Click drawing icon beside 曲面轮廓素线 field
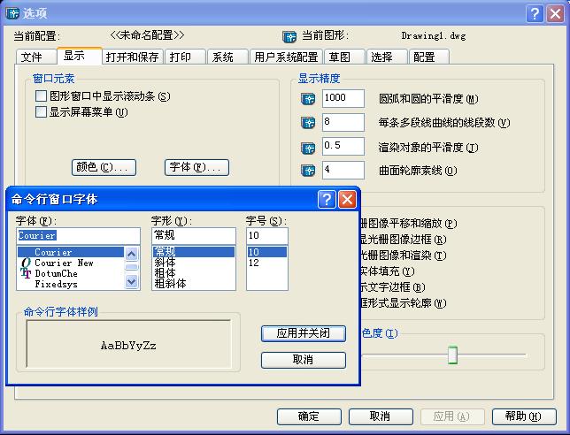The width and height of the screenshot is (570, 435). tap(308, 170)
